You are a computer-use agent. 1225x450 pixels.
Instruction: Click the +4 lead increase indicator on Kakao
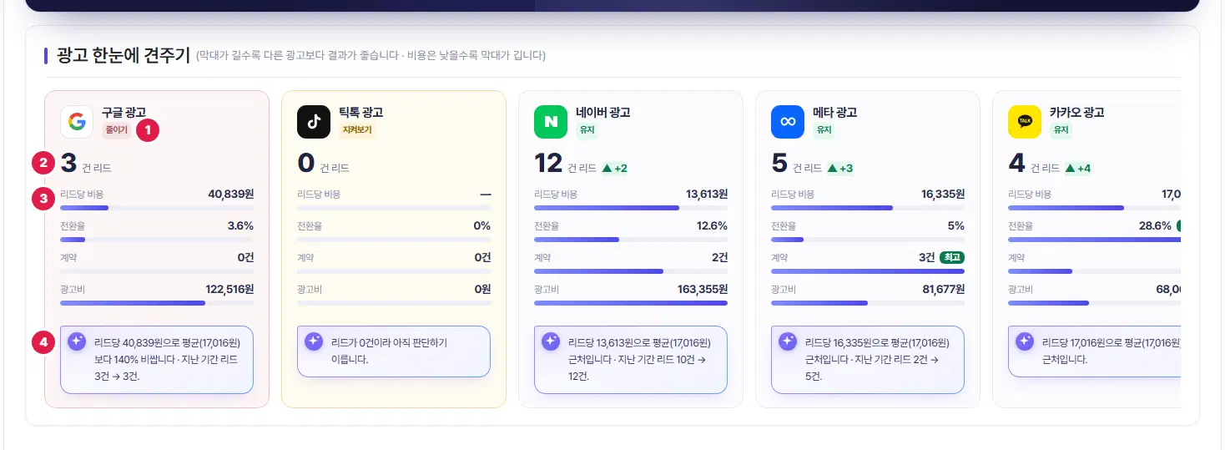[x=1078, y=168]
